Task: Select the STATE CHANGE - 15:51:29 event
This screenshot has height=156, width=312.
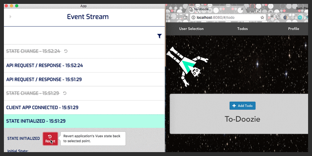Action: click(x=84, y=93)
